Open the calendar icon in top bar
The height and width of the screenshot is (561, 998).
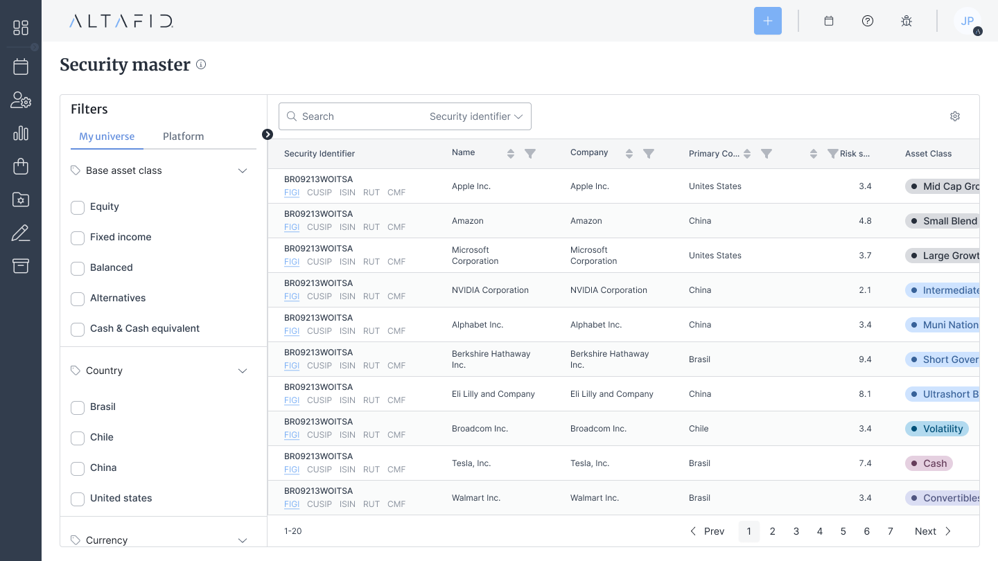[828, 21]
